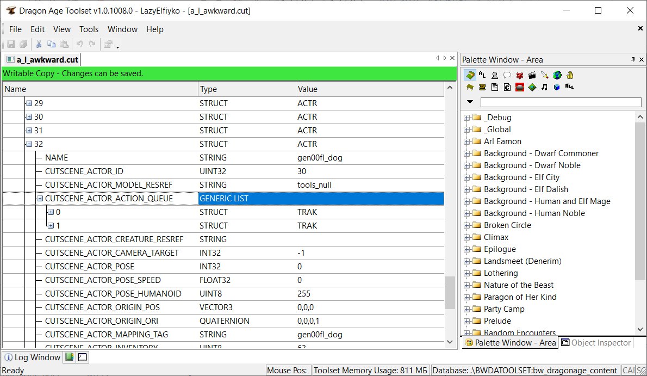Select the red Creature palette icon
The image size is (647, 376).
519,75
